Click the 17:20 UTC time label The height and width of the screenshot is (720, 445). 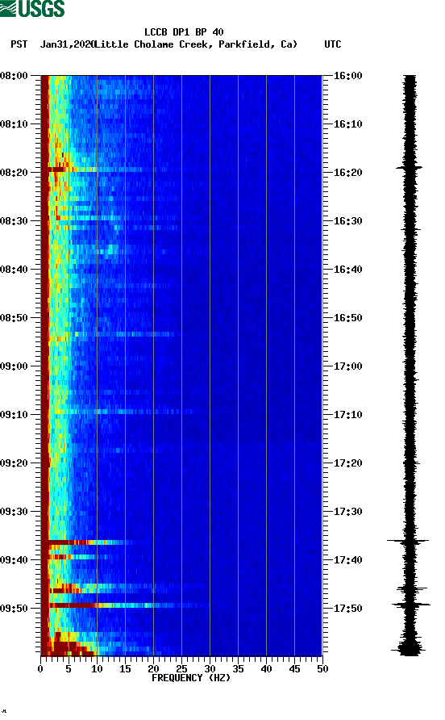(x=347, y=463)
